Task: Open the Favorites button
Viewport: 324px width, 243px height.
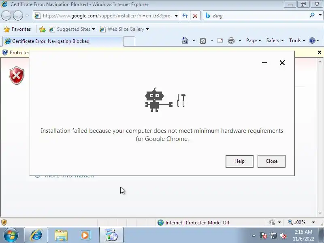Action: (x=17, y=29)
